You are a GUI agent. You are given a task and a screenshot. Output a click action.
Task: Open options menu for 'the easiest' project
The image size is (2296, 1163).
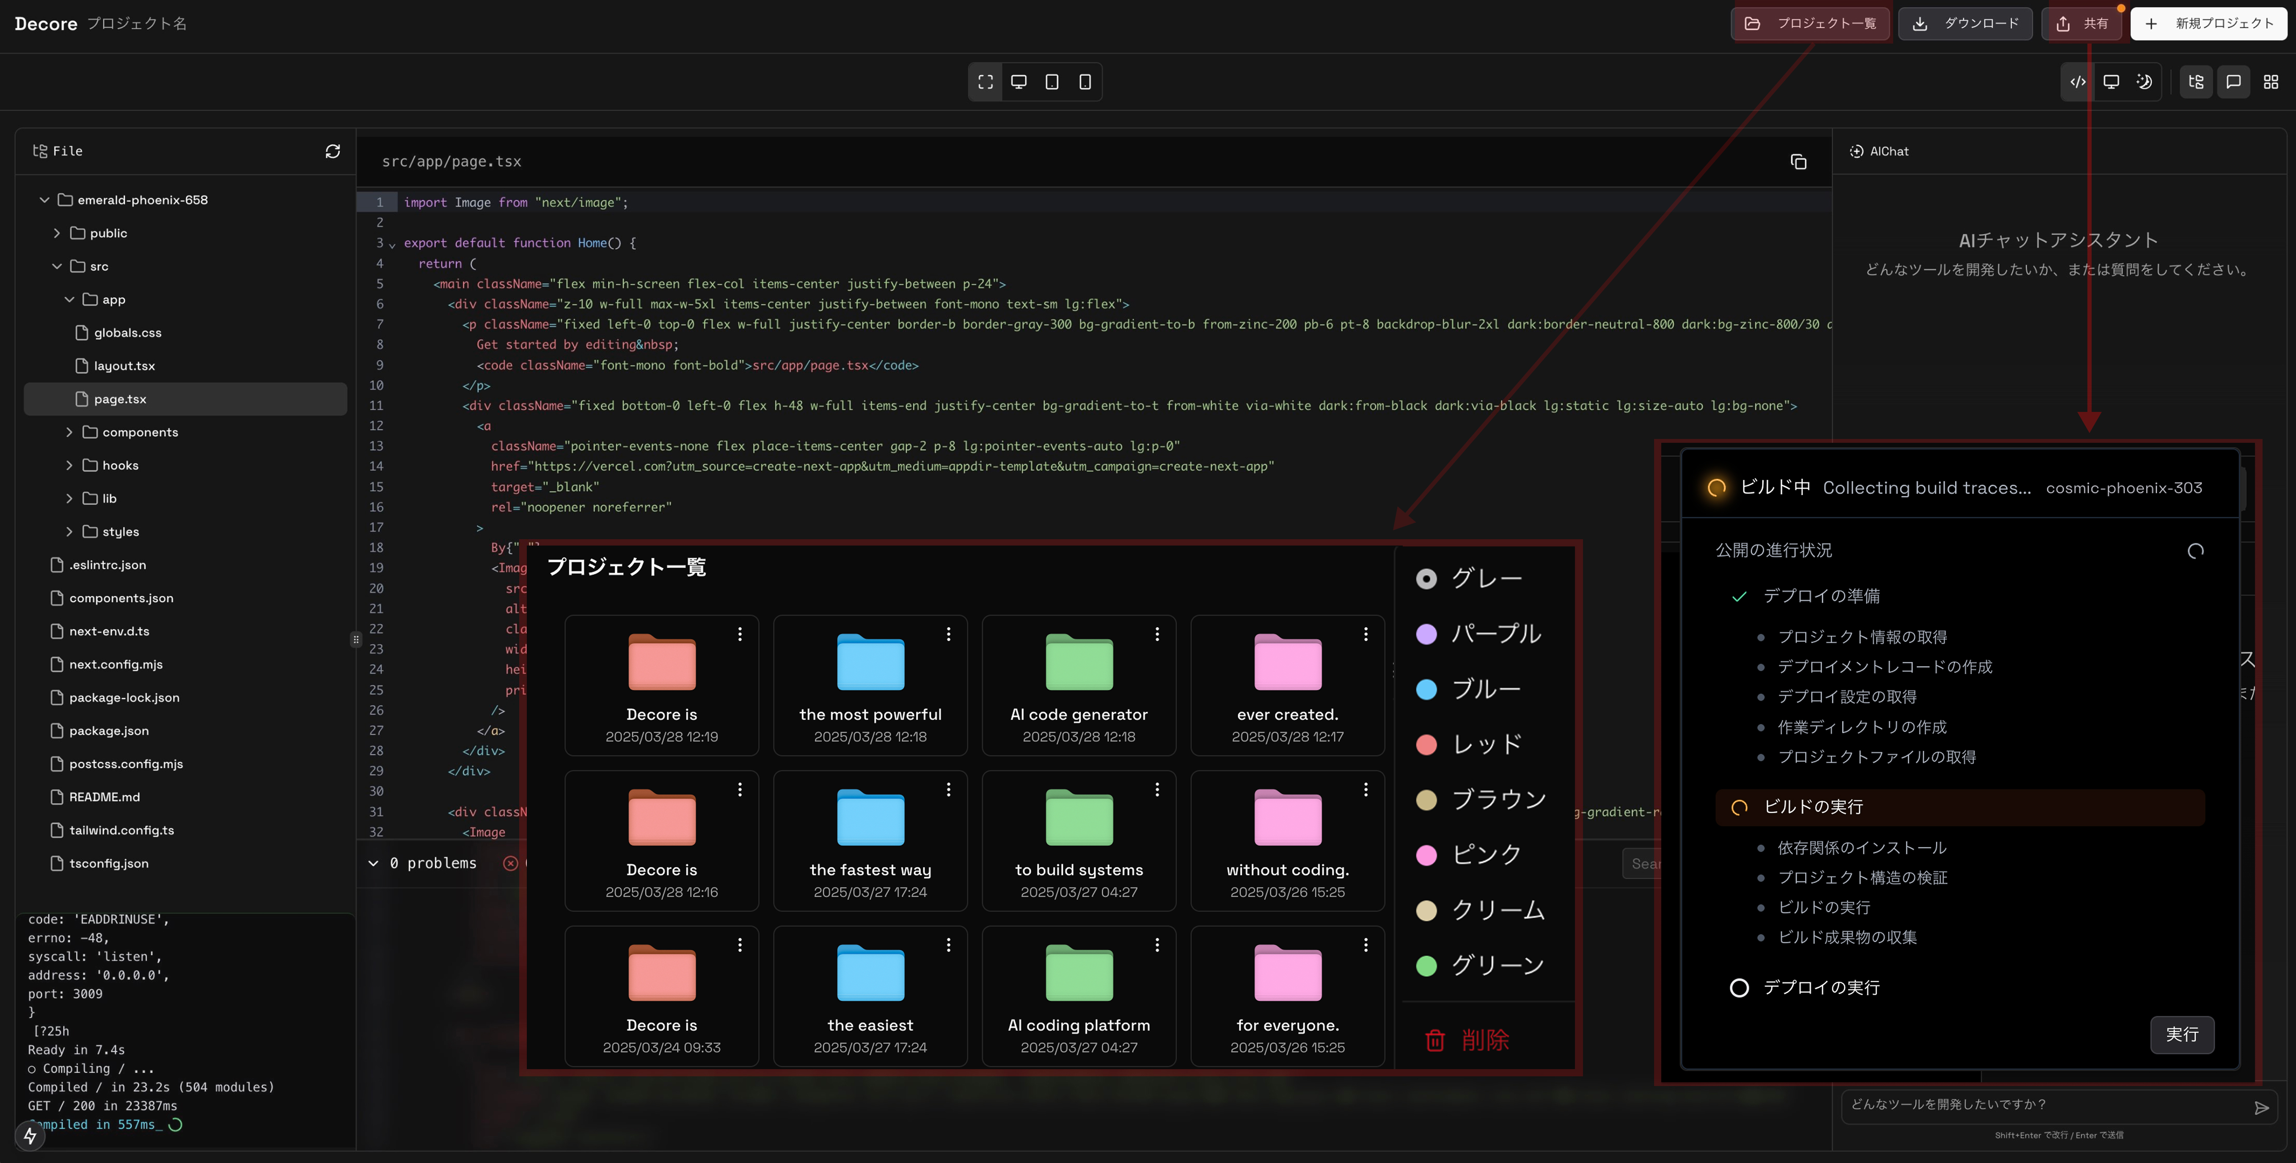[x=948, y=946]
